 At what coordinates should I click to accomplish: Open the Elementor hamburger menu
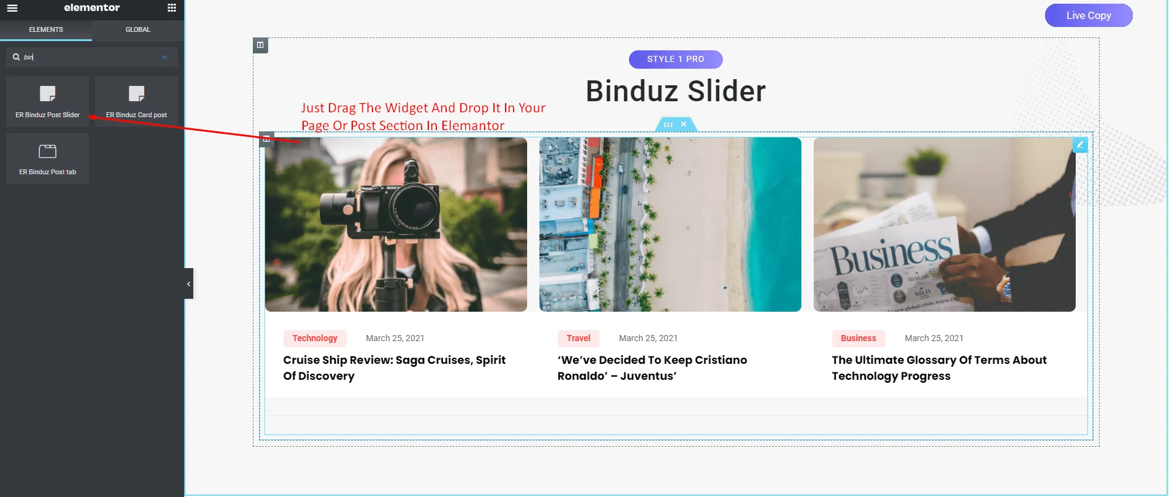12,8
